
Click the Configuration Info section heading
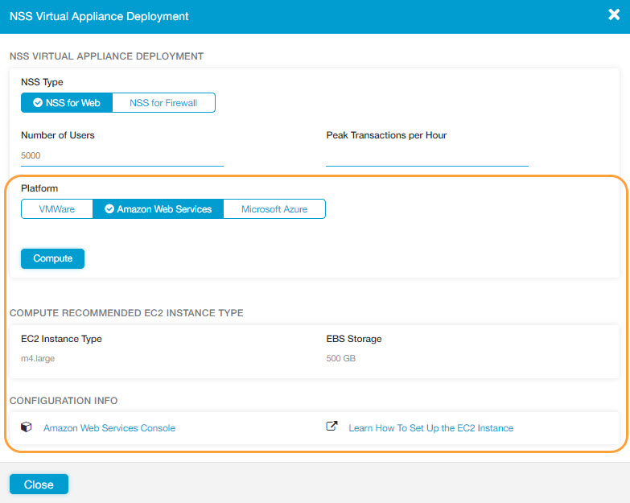pyautogui.click(x=64, y=401)
